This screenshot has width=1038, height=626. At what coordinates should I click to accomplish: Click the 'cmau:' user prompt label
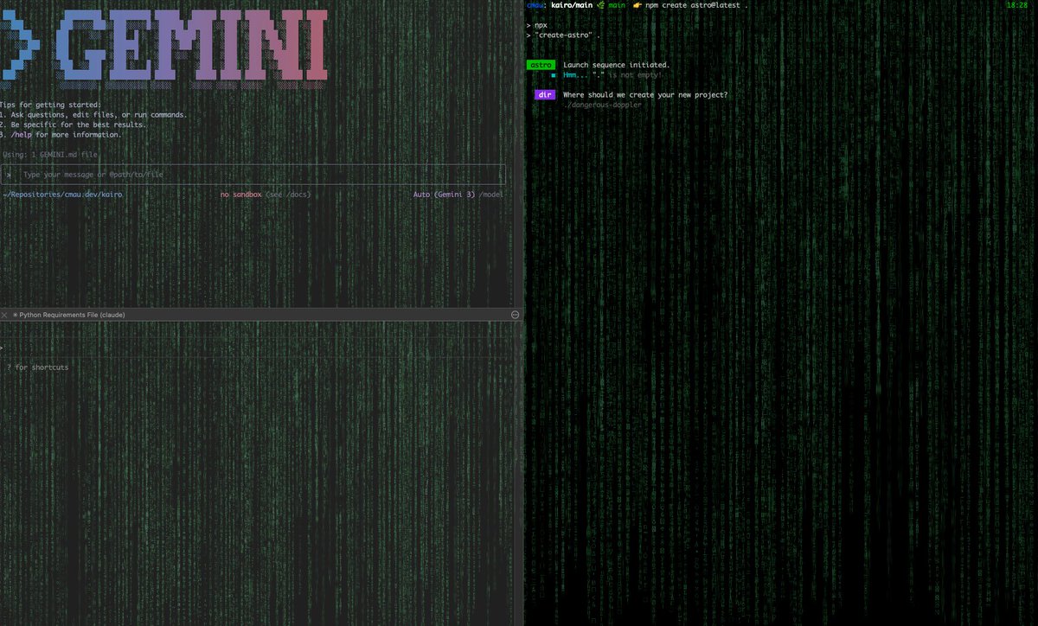[x=536, y=5]
